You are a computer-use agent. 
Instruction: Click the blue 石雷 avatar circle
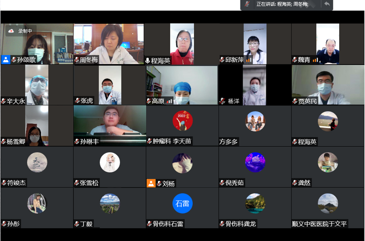(x=182, y=203)
